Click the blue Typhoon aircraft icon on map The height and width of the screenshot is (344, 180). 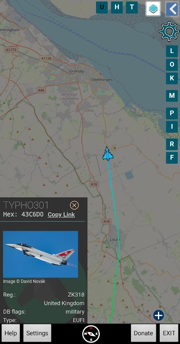pos(108,154)
